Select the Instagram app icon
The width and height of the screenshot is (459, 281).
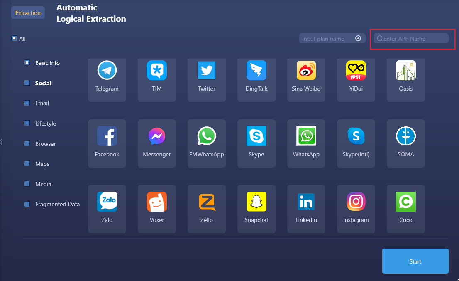point(356,202)
